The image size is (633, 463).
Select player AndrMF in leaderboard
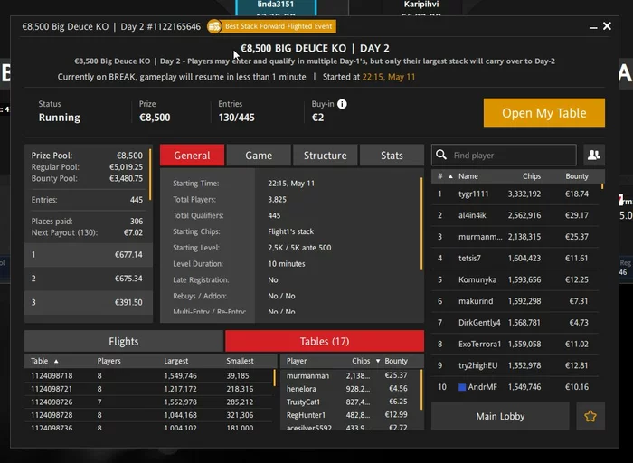pos(515,387)
